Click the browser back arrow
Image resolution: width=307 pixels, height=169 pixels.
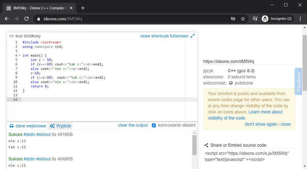(x=7, y=19)
